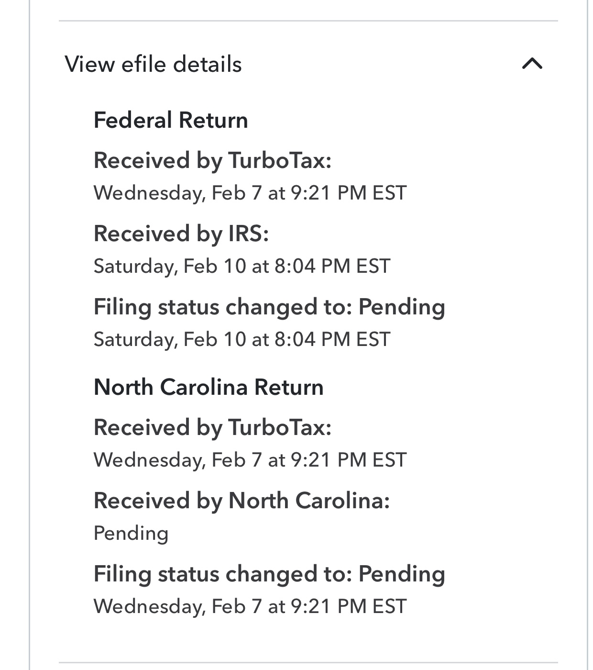Click View efile details title text

tap(154, 64)
